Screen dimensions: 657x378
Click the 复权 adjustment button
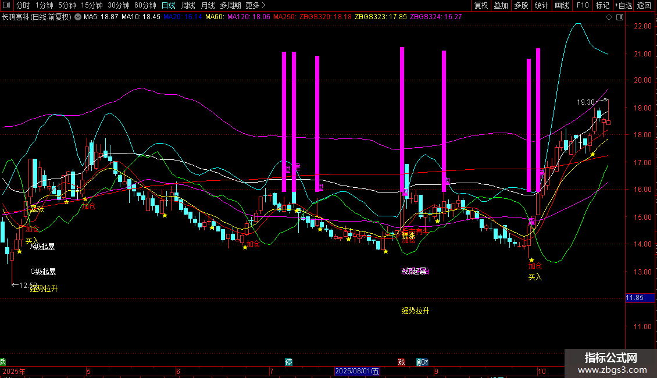[481, 6]
